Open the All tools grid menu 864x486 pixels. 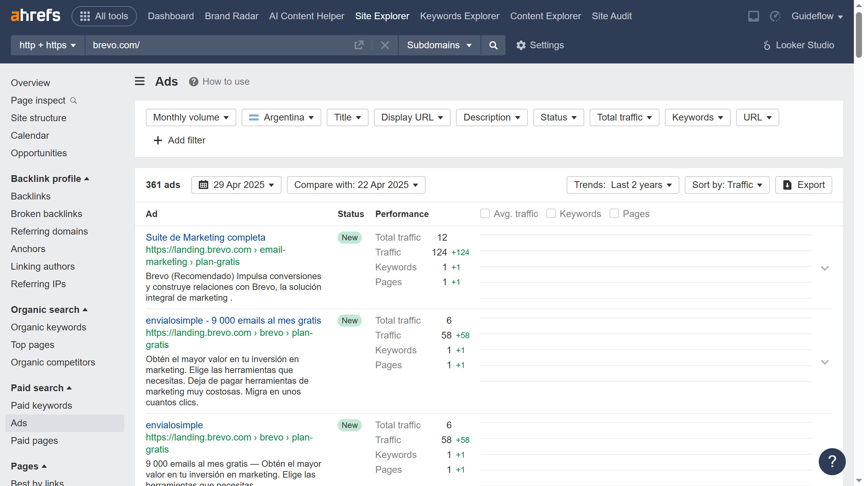click(104, 16)
